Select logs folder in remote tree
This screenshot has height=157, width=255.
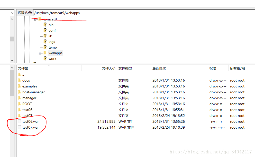click(52, 42)
